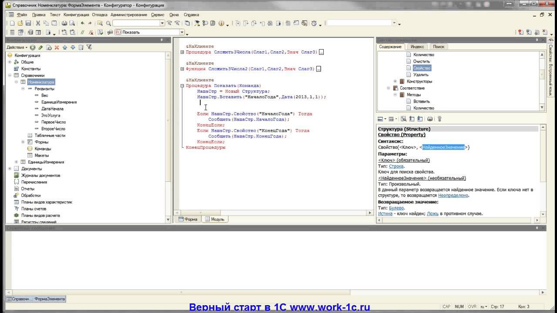The image size is (557, 313).
Task: Open the Свойства: Встроенный язык side panel
Action: [x=551, y=67]
